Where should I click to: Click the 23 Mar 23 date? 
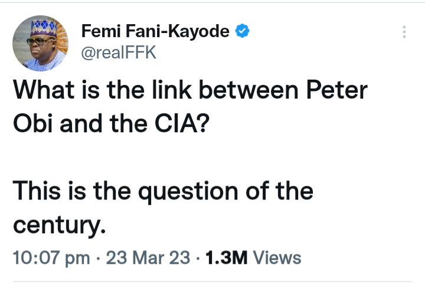pos(148,258)
